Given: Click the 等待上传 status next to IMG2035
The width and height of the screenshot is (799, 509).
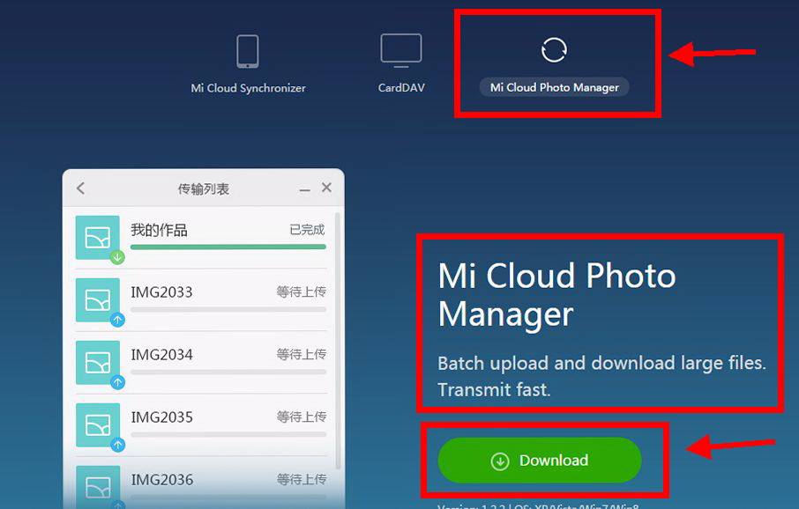Looking at the screenshot, I should coord(301,417).
